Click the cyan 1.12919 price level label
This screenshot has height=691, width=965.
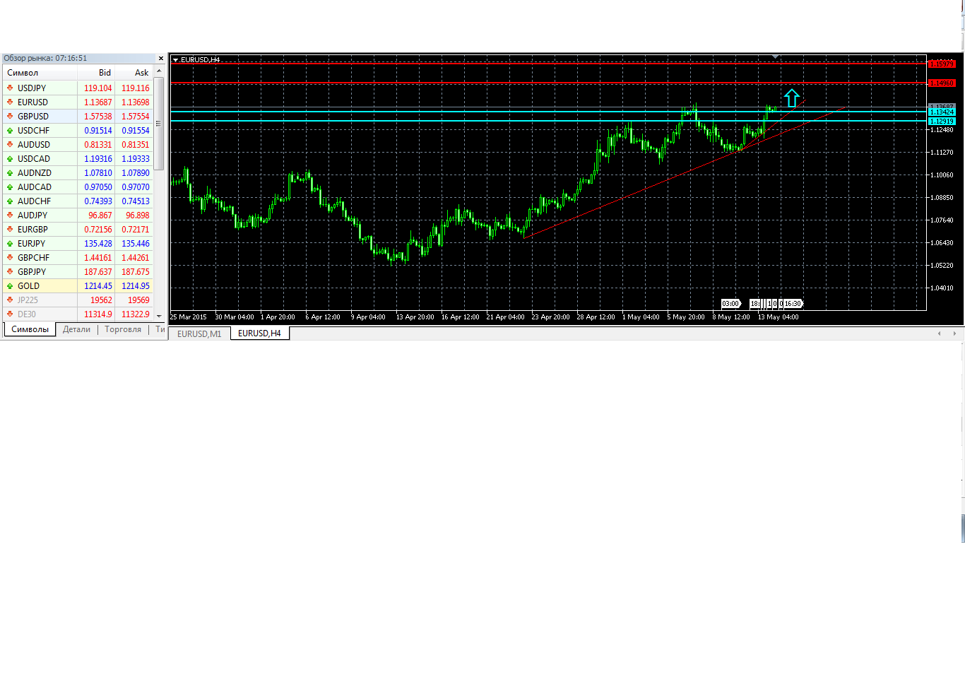click(x=941, y=122)
